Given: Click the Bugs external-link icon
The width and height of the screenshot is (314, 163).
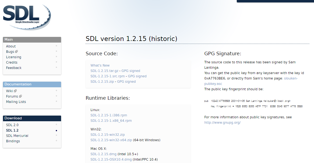Looking at the screenshot, I should point(16,51).
